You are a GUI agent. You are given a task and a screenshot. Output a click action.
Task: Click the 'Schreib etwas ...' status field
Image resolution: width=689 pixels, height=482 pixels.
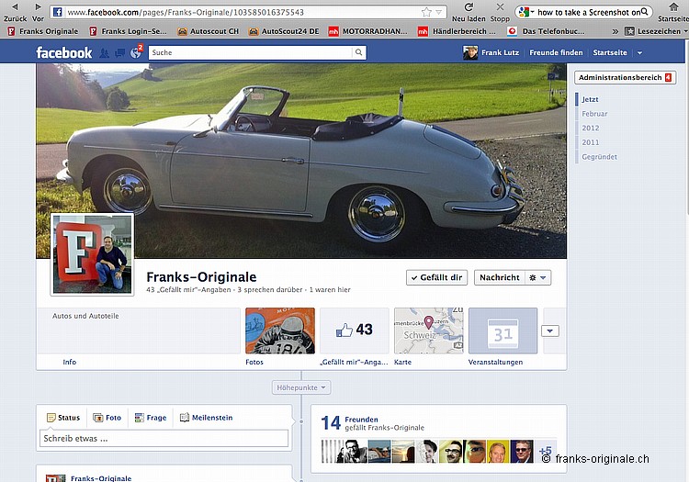coord(164,439)
